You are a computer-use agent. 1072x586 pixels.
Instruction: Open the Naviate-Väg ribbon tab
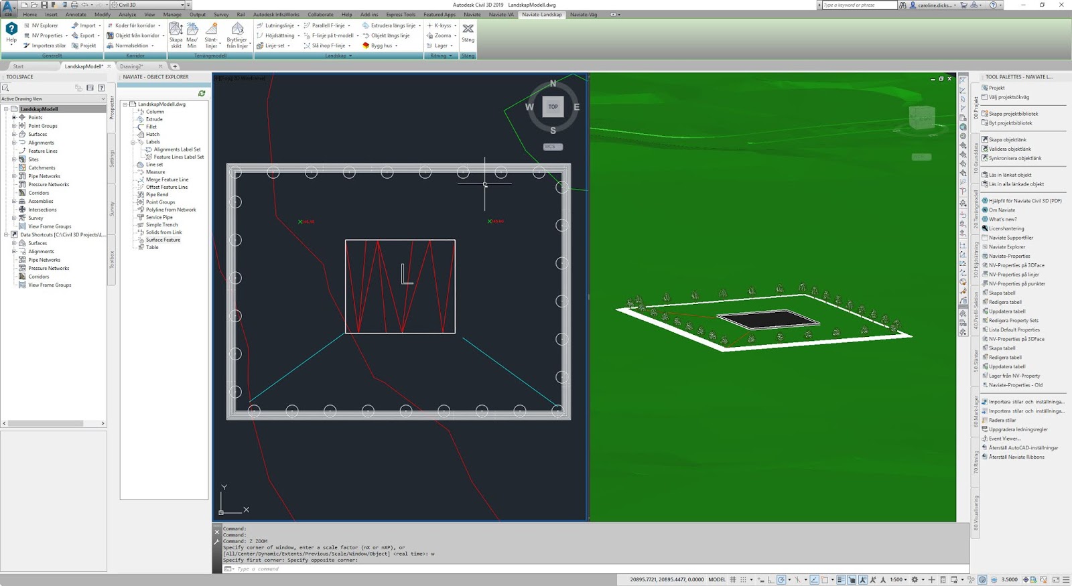584,14
